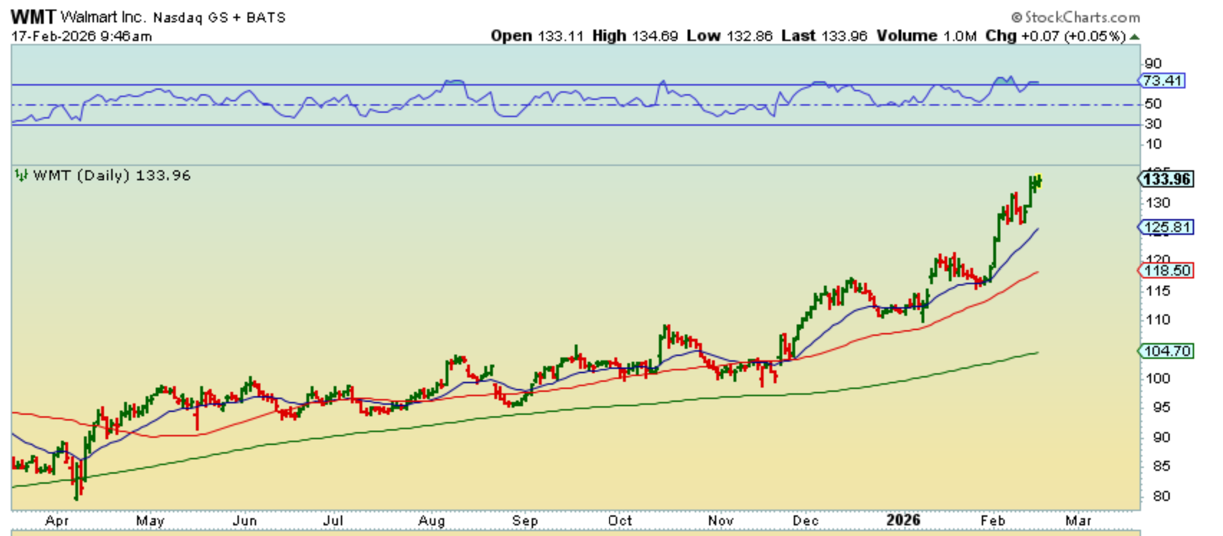Click the Feb label on time axis
The image size is (1223, 536).
[x=993, y=521]
